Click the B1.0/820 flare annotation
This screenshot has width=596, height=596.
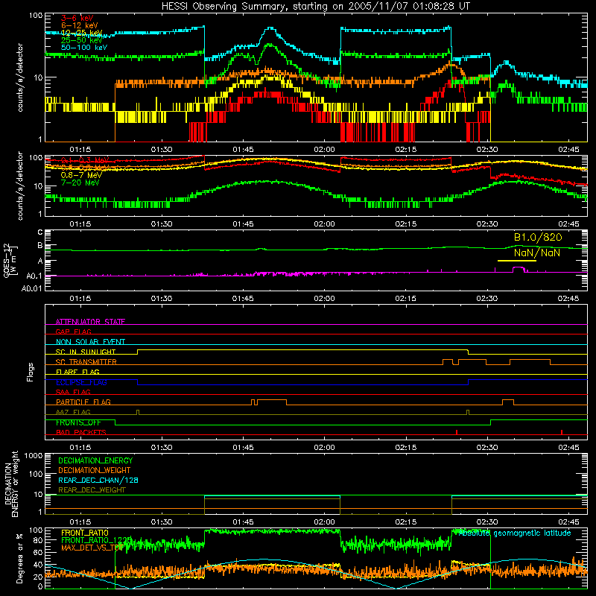(x=538, y=238)
